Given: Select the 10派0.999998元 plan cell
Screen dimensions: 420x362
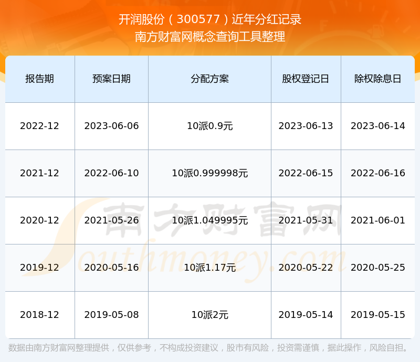Looking at the screenshot, I should [209, 173].
